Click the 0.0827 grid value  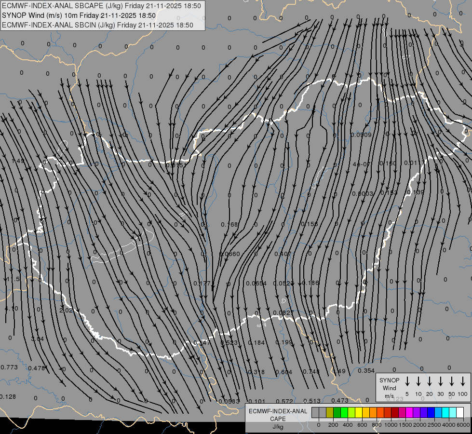(x=283, y=312)
